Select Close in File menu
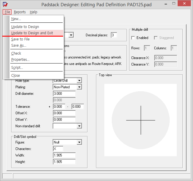This screenshot has height=181, width=193. point(36,75)
